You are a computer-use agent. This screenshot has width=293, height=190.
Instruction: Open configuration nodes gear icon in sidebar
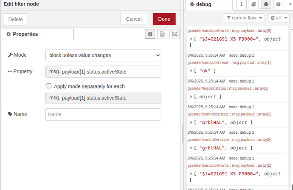278,5
